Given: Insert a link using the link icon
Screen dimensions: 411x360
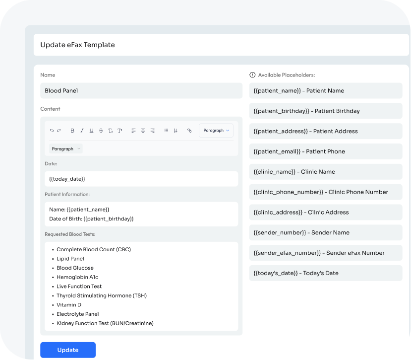Looking at the screenshot, I should pyautogui.click(x=189, y=131).
